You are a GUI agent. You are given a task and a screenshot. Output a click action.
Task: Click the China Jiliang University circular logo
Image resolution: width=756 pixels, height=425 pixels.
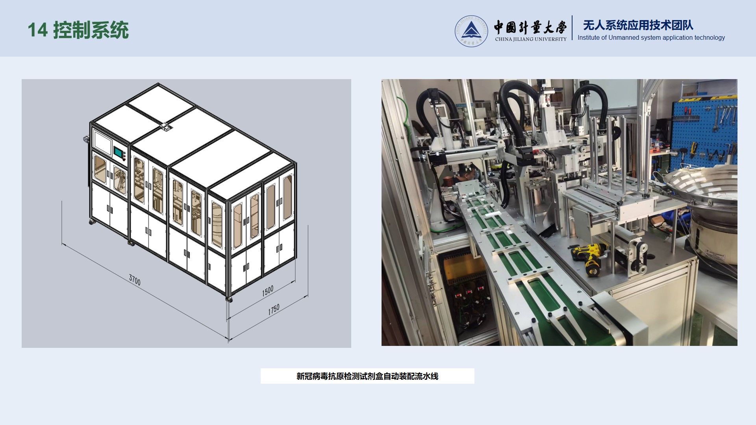click(x=471, y=31)
